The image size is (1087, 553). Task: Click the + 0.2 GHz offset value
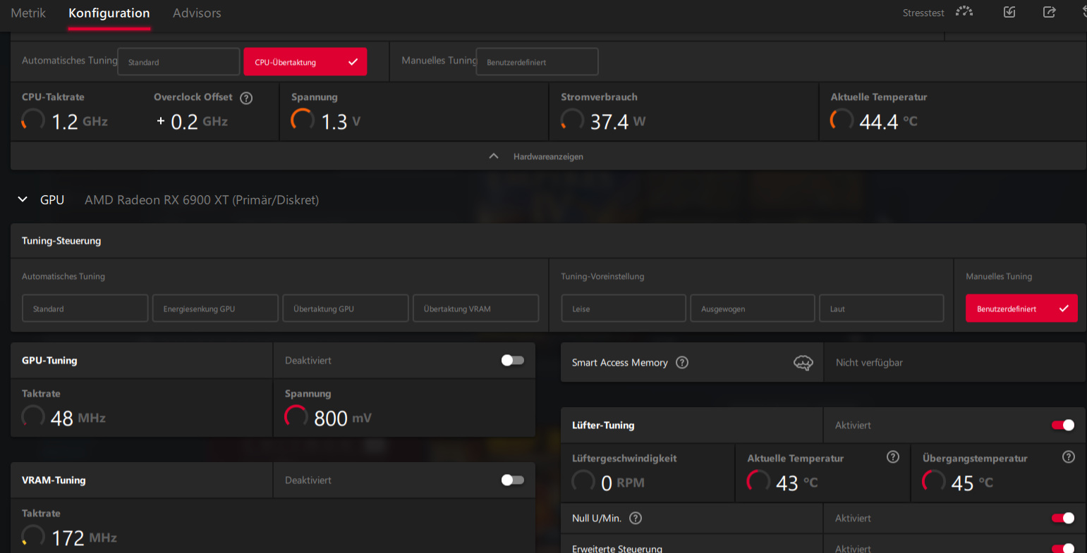pyautogui.click(x=192, y=122)
